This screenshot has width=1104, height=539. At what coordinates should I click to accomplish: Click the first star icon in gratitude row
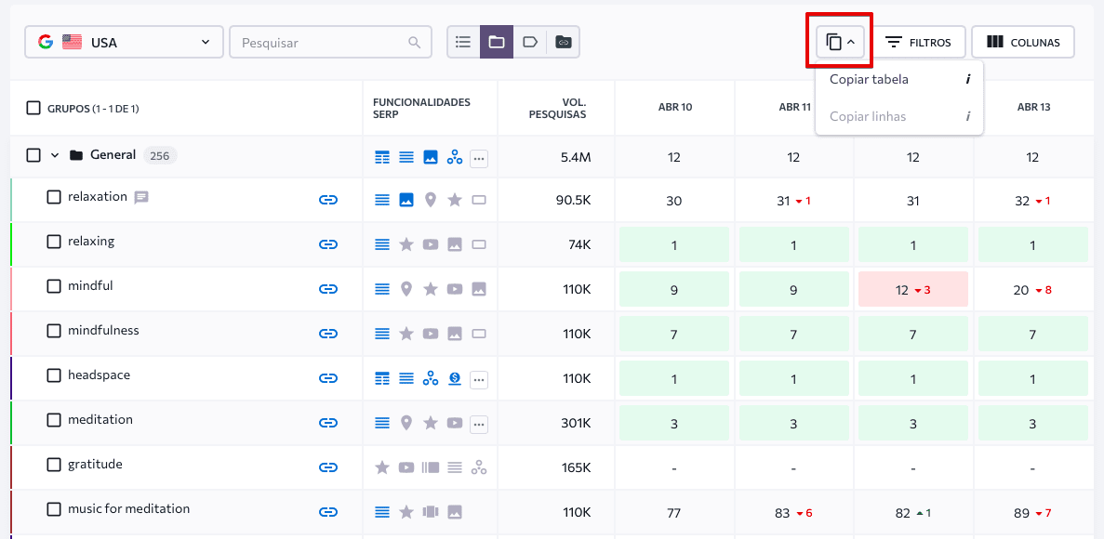382,467
